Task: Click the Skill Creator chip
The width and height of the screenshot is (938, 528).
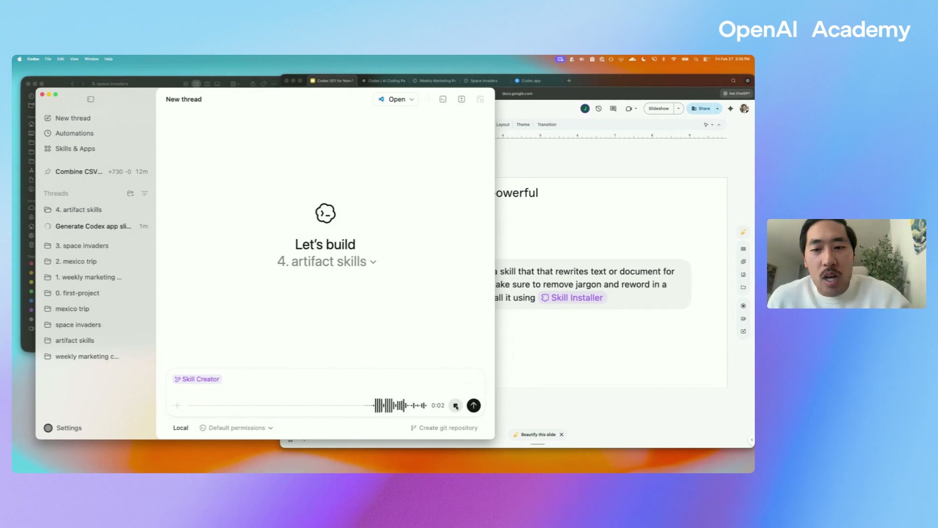Action: [197, 379]
